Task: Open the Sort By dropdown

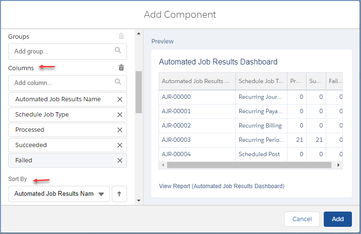Action: [59, 194]
